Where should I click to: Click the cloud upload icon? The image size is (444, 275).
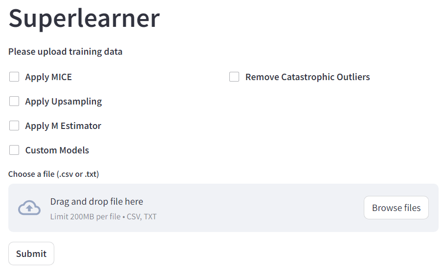[29, 208]
